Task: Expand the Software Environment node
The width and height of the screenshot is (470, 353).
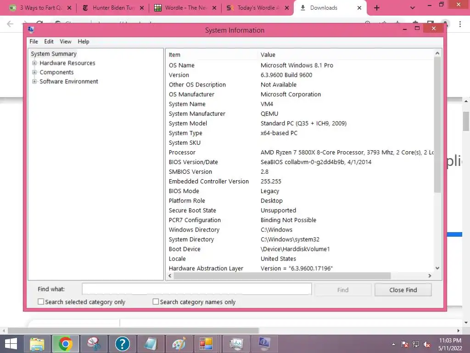Action: (x=34, y=81)
